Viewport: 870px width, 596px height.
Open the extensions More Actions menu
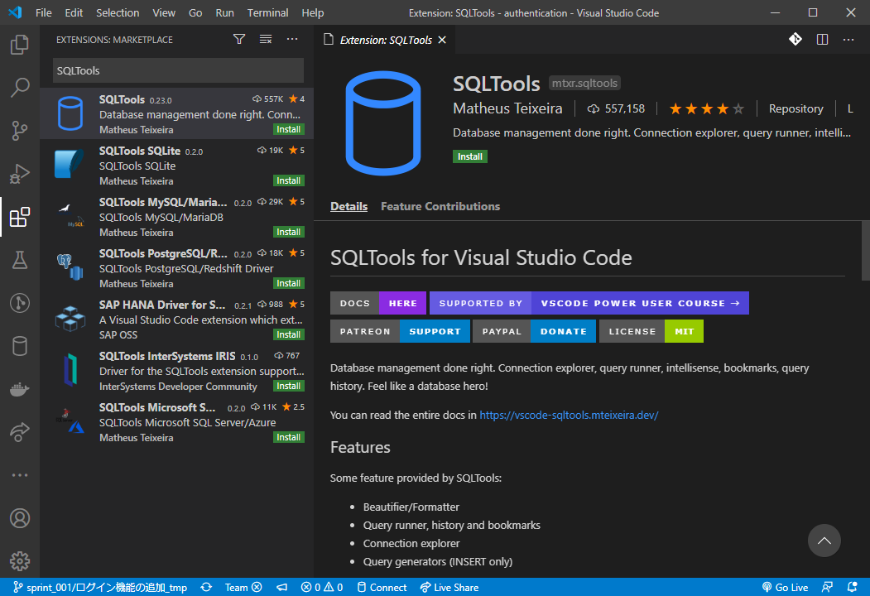coord(291,39)
